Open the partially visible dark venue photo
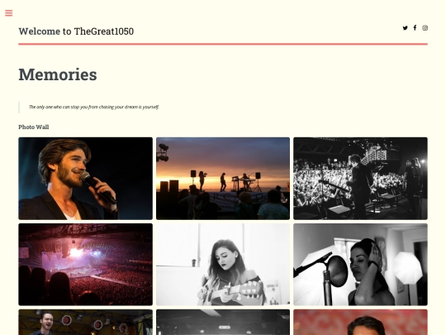Image resolution: width=446 pixels, height=335 pixels. pyautogui.click(x=223, y=323)
